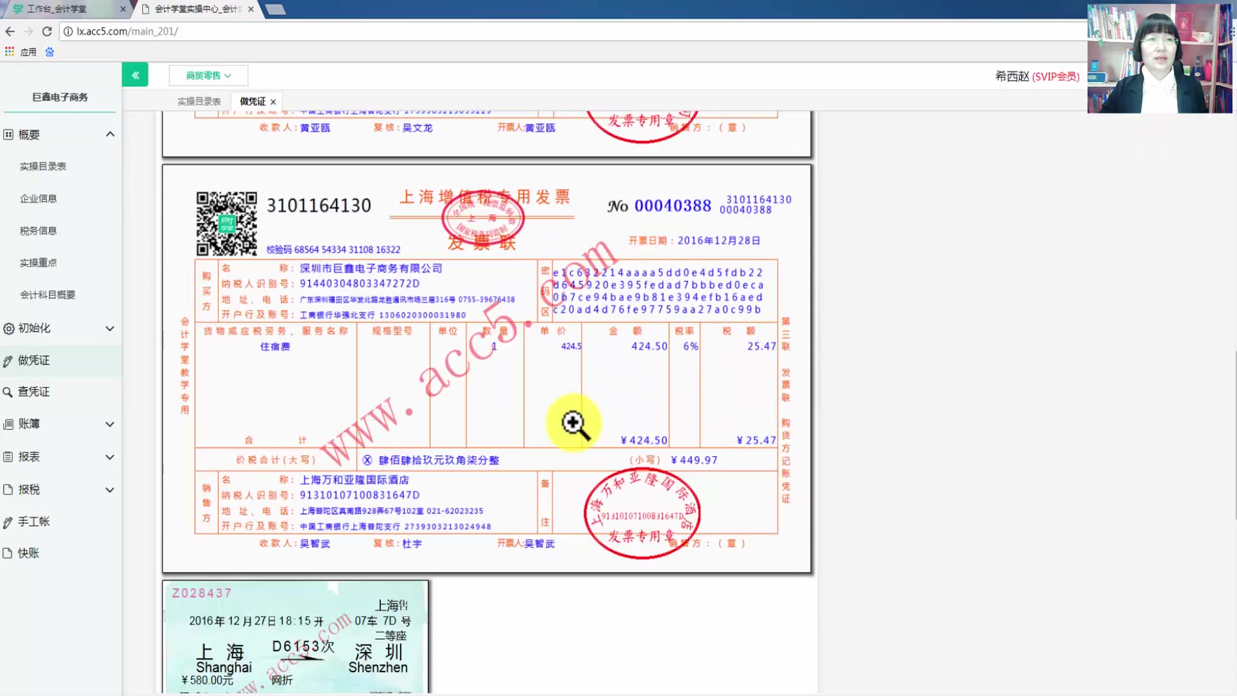This screenshot has height=696, width=1237.
Task: Expand the 报表 section
Action: pyautogui.click(x=110, y=457)
